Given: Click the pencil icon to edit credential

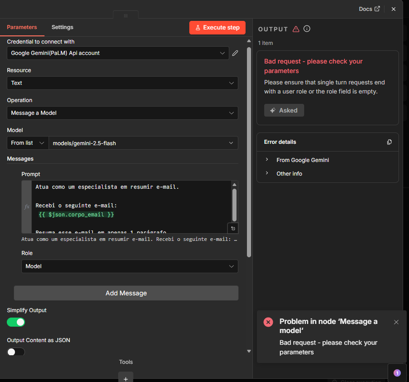Looking at the screenshot, I should tap(235, 53).
